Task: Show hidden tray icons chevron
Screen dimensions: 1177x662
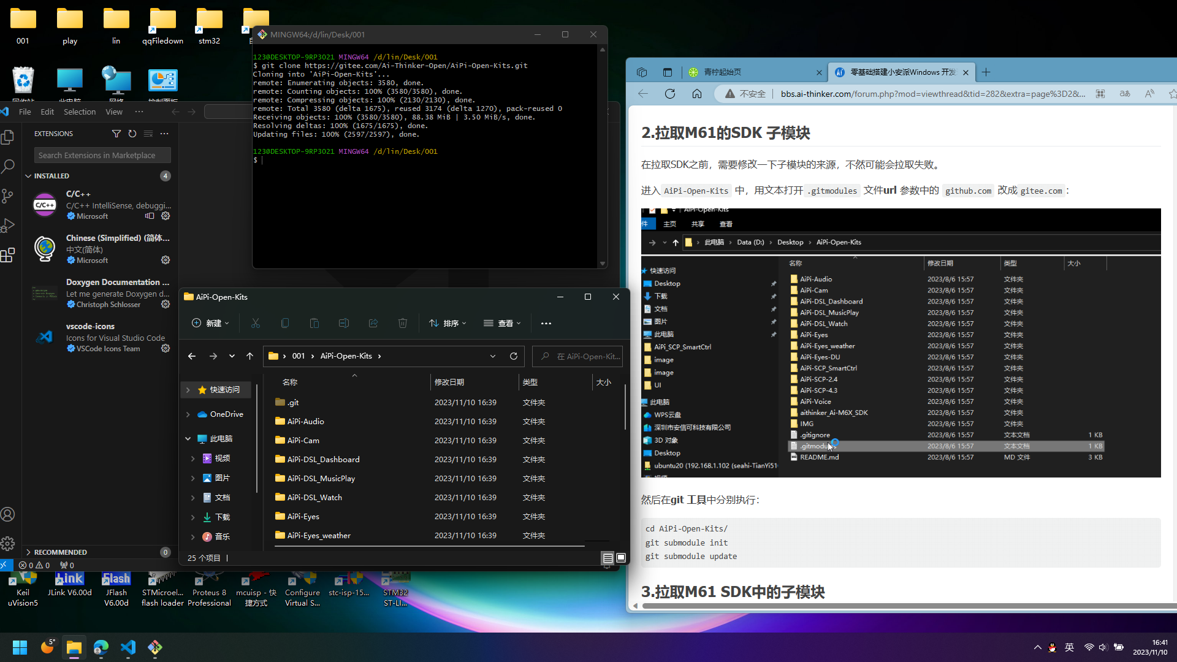Action: click(1037, 647)
